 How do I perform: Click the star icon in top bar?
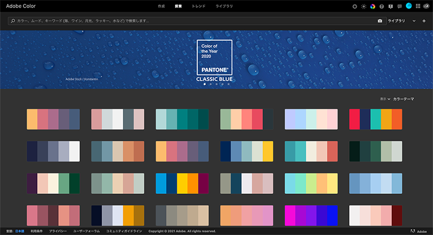click(355, 7)
